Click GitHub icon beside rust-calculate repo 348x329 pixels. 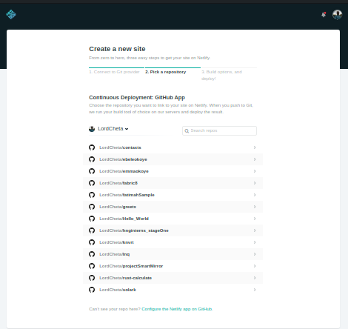pyautogui.click(x=92, y=278)
